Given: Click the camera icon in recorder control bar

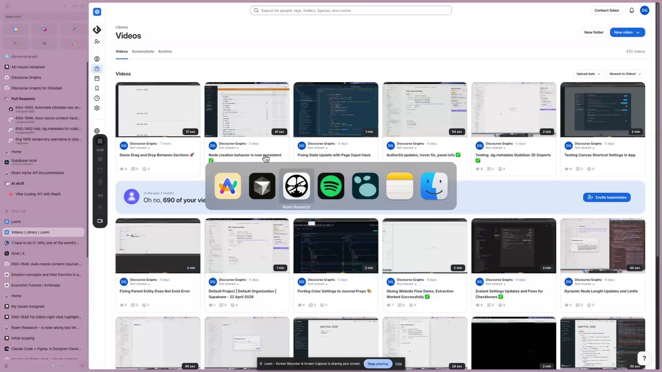Looking at the screenshot, I should [100, 221].
